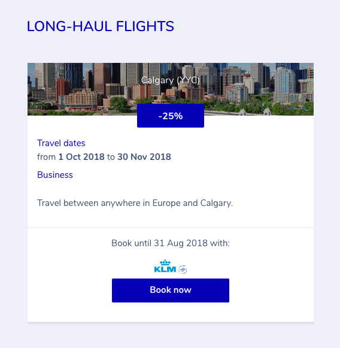Click the Book until 31 Aug 2018 text
Screen dimensions: 340x348
click(171, 243)
